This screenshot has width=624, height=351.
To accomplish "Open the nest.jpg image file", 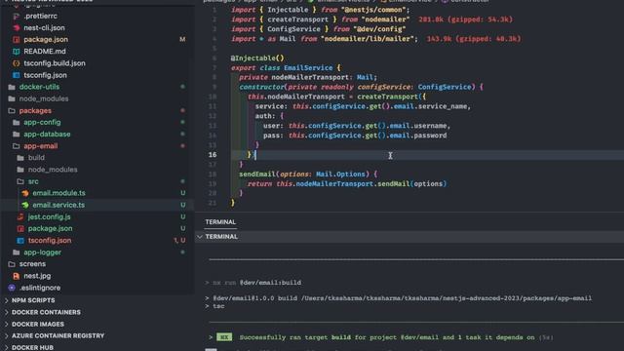I will (37, 276).
